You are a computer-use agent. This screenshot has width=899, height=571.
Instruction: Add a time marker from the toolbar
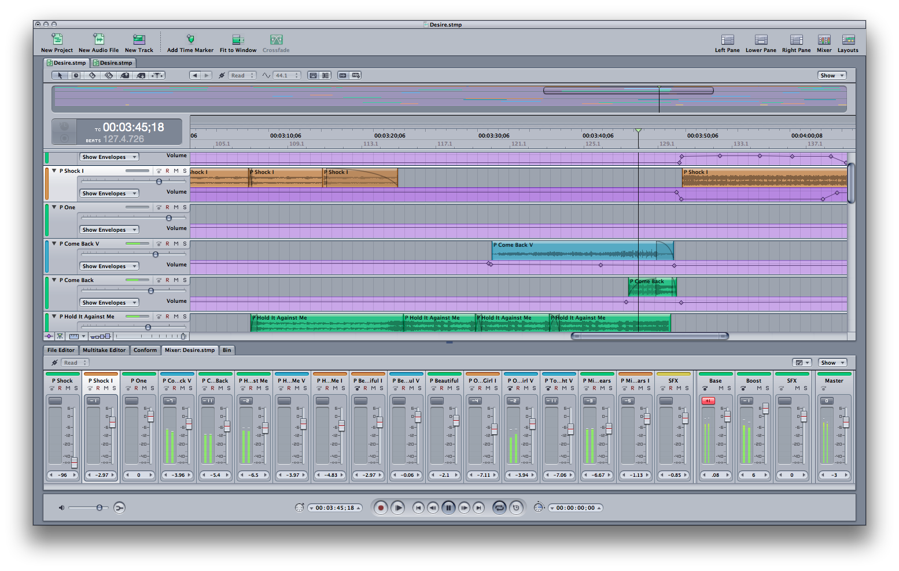190,40
